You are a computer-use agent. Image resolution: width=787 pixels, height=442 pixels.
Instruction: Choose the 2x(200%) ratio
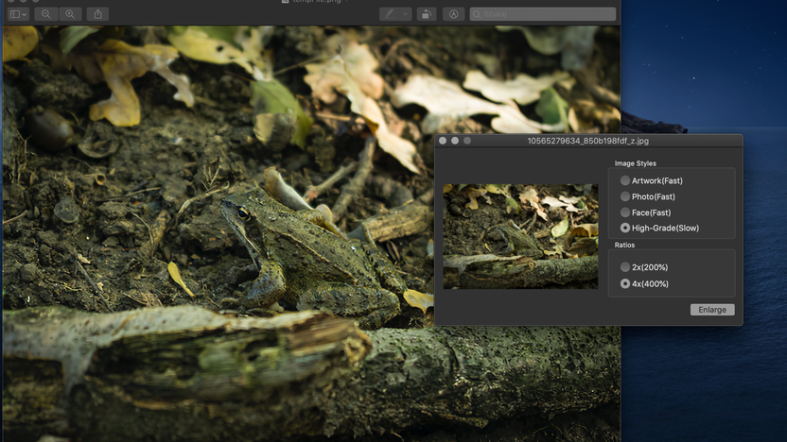(644, 267)
